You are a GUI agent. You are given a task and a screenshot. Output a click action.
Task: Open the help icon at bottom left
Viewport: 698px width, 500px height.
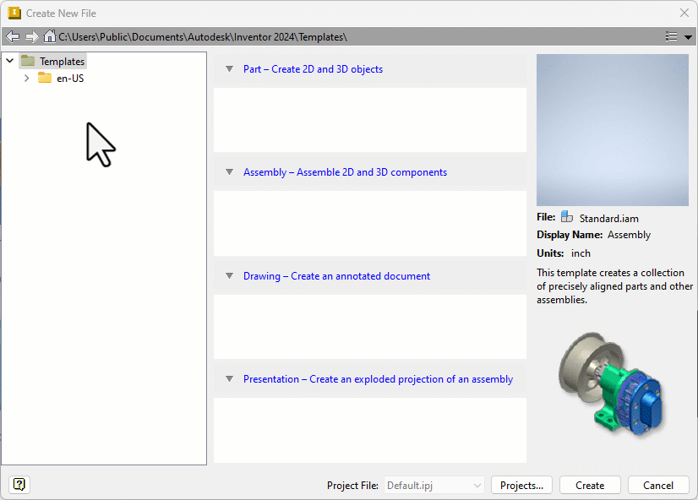[x=19, y=484]
